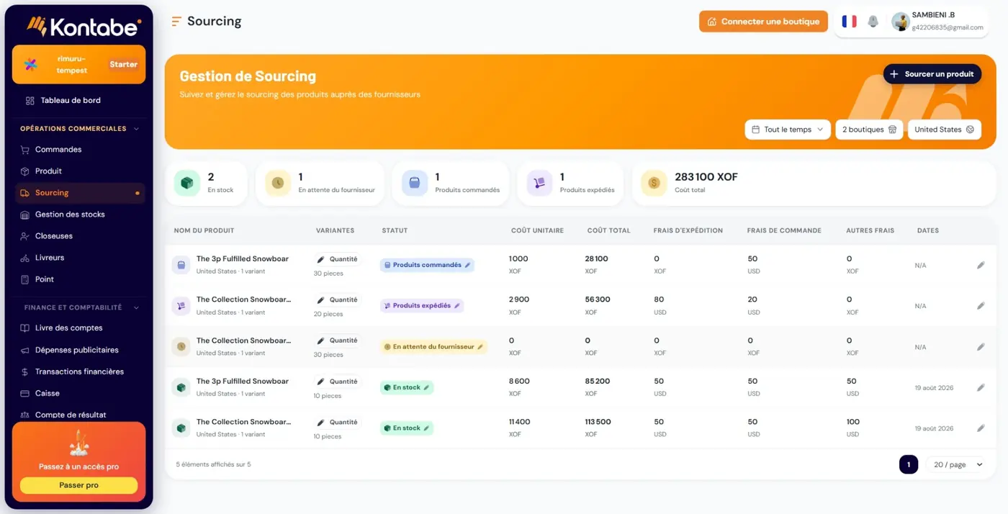This screenshot has height=514, width=1008.
Task: Click the Produits expédiés summary card icon
Action: coord(539,183)
